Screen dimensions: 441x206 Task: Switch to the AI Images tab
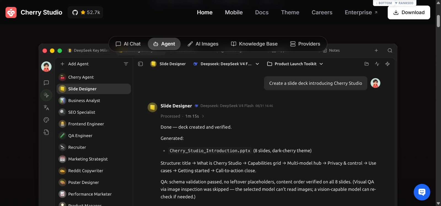pyautogui.click(x=203, y=44)
